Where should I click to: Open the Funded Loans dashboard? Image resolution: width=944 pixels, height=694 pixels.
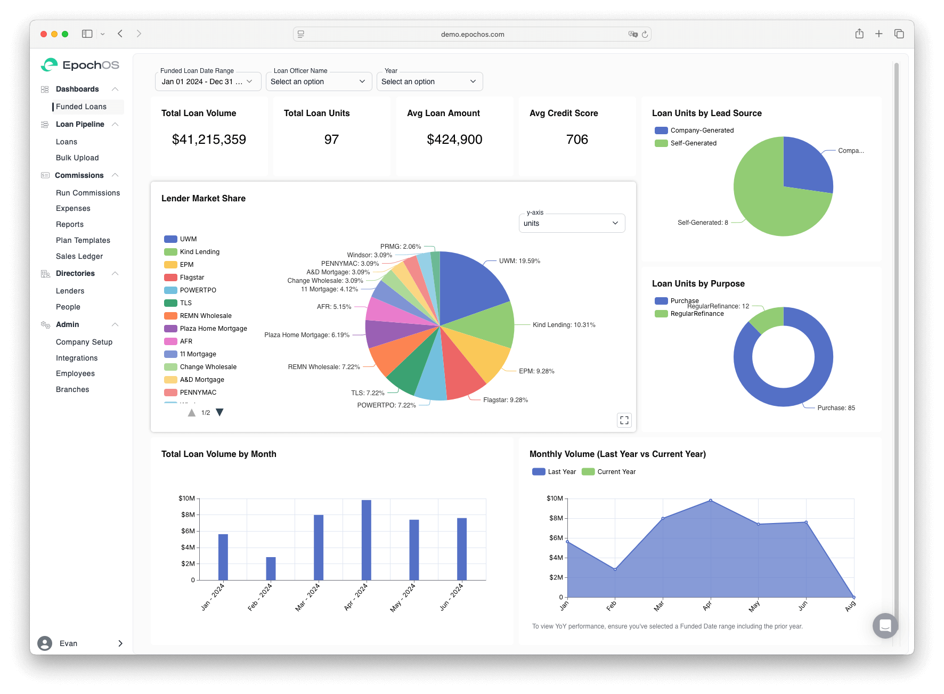[81, 107]
